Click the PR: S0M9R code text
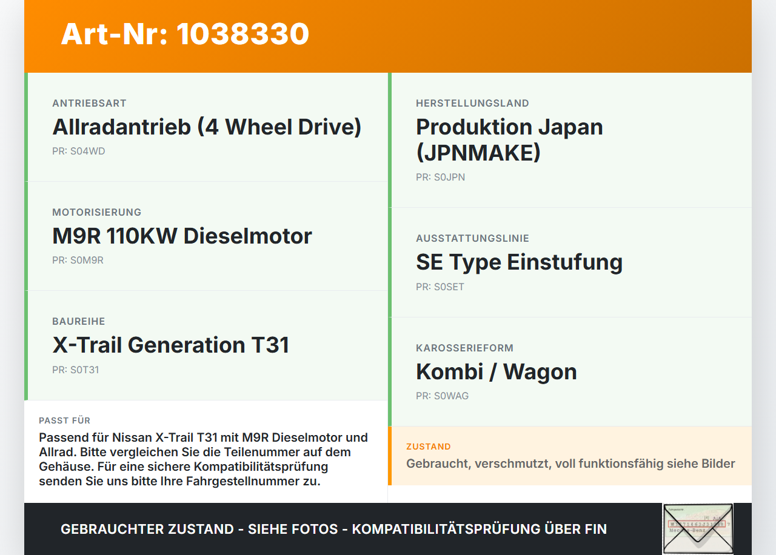Viewport: 776px width, 555px height. (78, 260)
